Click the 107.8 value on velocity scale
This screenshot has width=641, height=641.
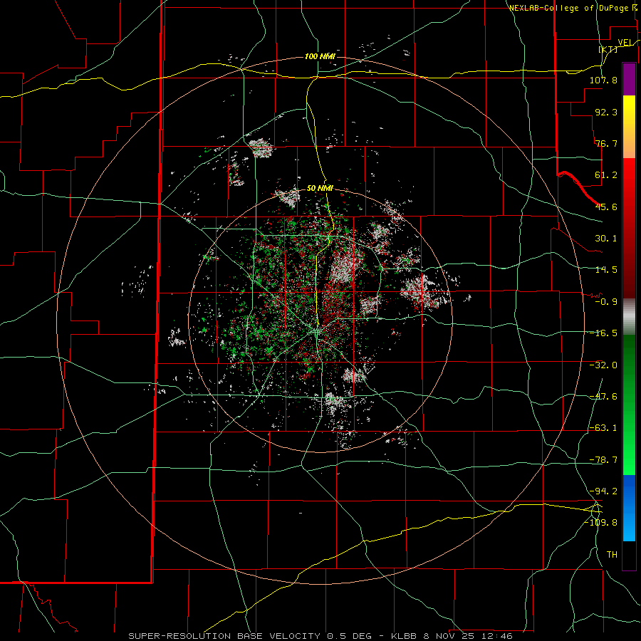603,80
